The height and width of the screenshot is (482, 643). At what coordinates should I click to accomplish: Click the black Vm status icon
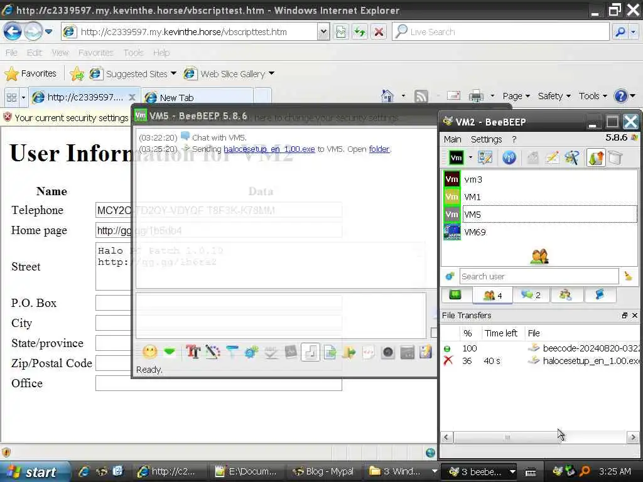(456, 158)
